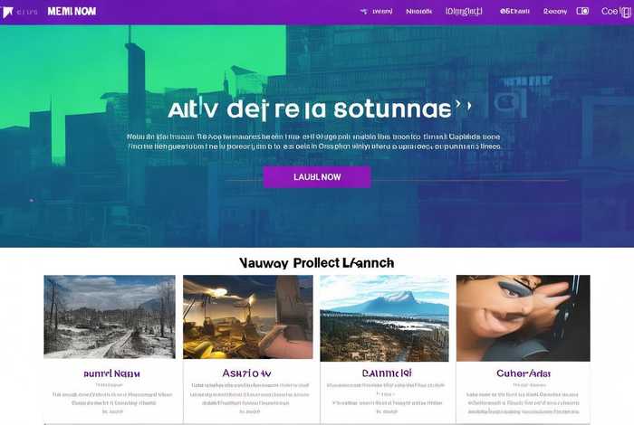The height and width of the screenshot is (425, 634).
Task: Click the hero headline text
Action: tap(319, 109)
